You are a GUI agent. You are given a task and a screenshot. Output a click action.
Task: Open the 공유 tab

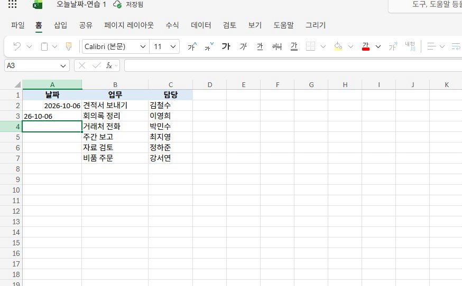[86, 25]
